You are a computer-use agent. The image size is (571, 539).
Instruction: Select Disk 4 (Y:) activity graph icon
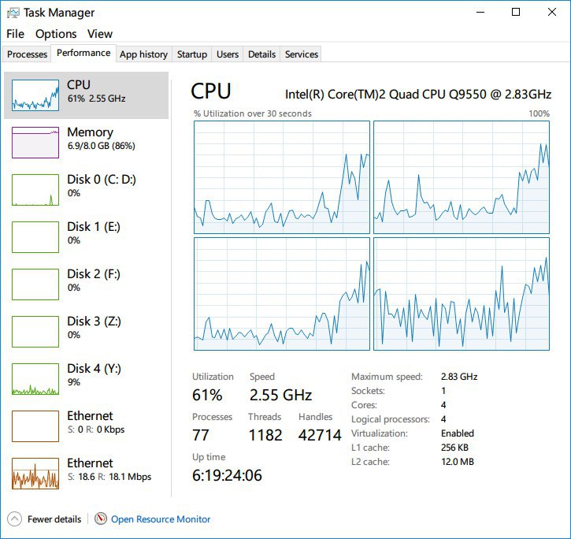click(35, 378)
